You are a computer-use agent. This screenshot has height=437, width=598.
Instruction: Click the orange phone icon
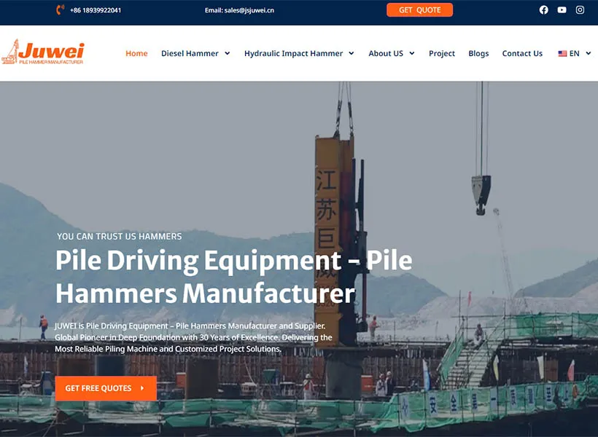[x=61, y=10]
